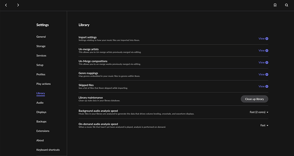Image resolution: width=294 pixels, height=156 pixels.
Task: Click the Clean up library button
Action: click(254, 99)
